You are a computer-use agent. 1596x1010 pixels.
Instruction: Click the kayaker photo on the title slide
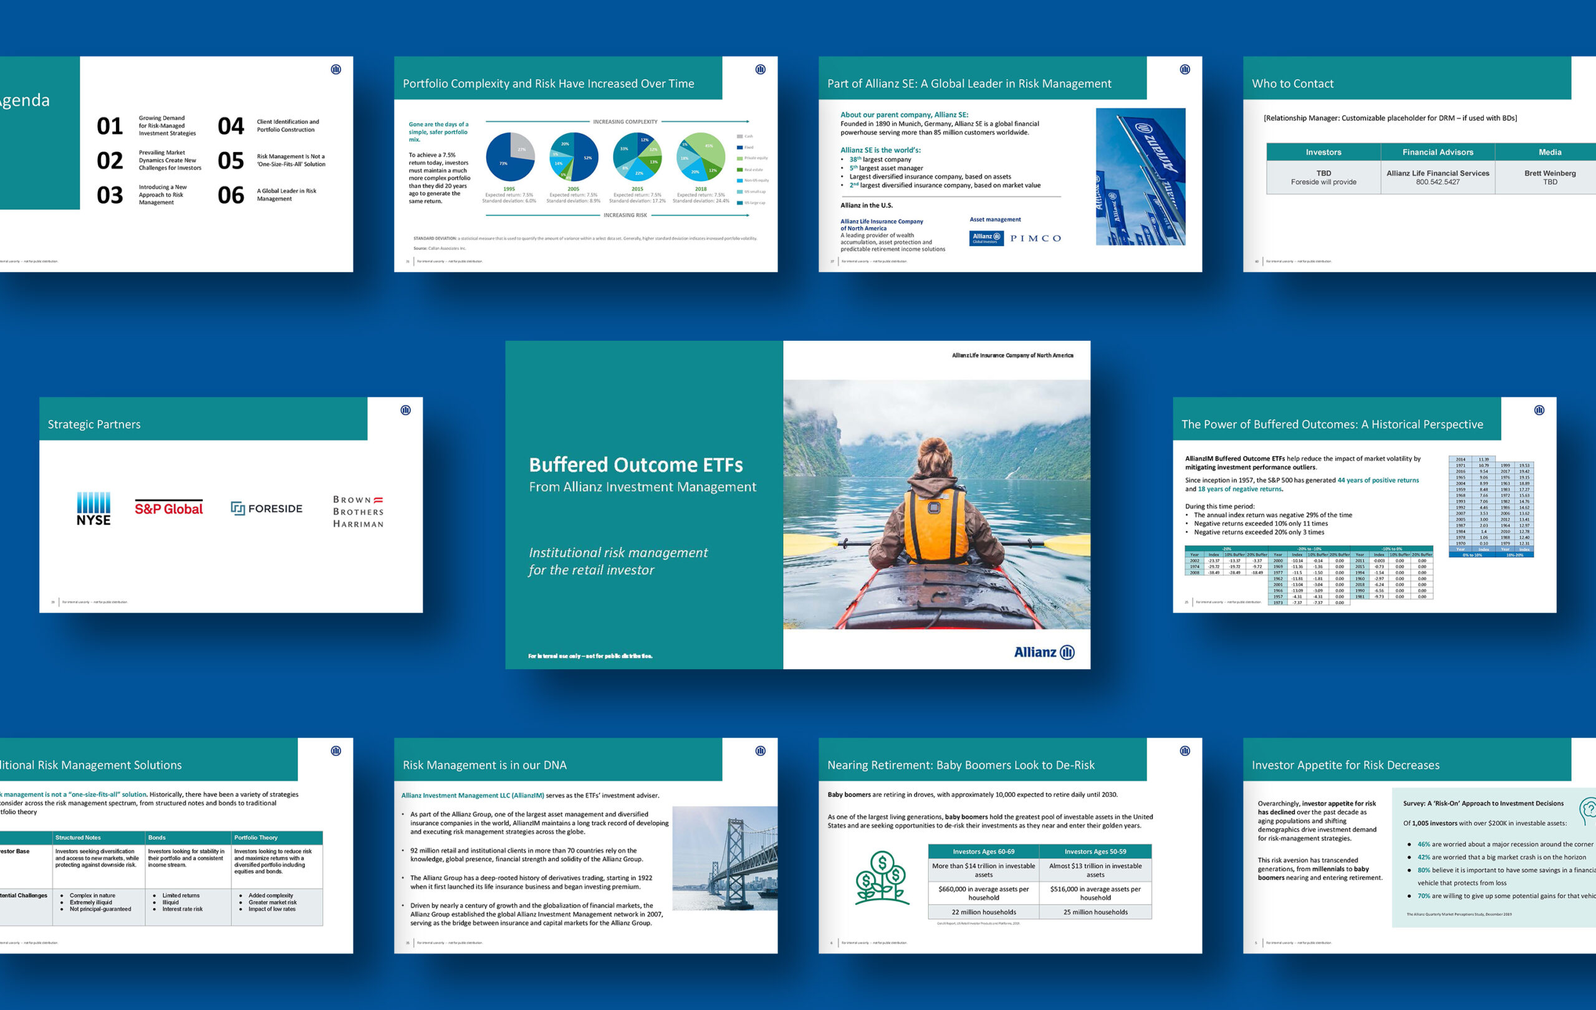pos(936,504)
